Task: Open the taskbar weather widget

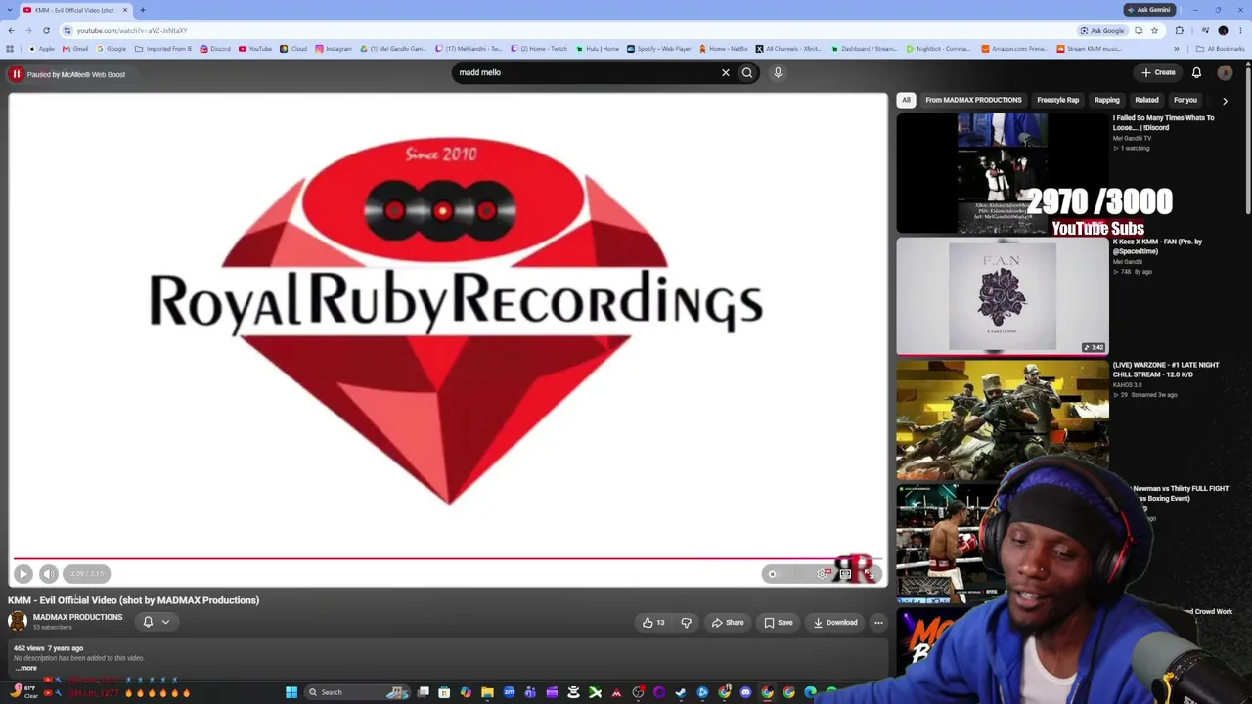Action: click(x=23, y=692)
